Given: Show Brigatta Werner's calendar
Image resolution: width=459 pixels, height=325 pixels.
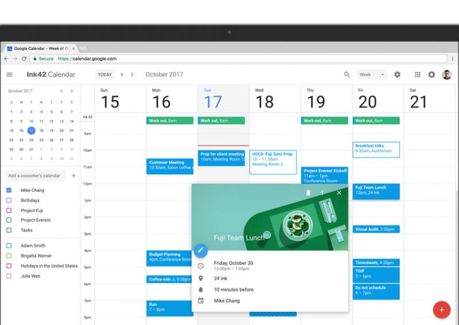Looking at the screenshot, I should 9,256.
